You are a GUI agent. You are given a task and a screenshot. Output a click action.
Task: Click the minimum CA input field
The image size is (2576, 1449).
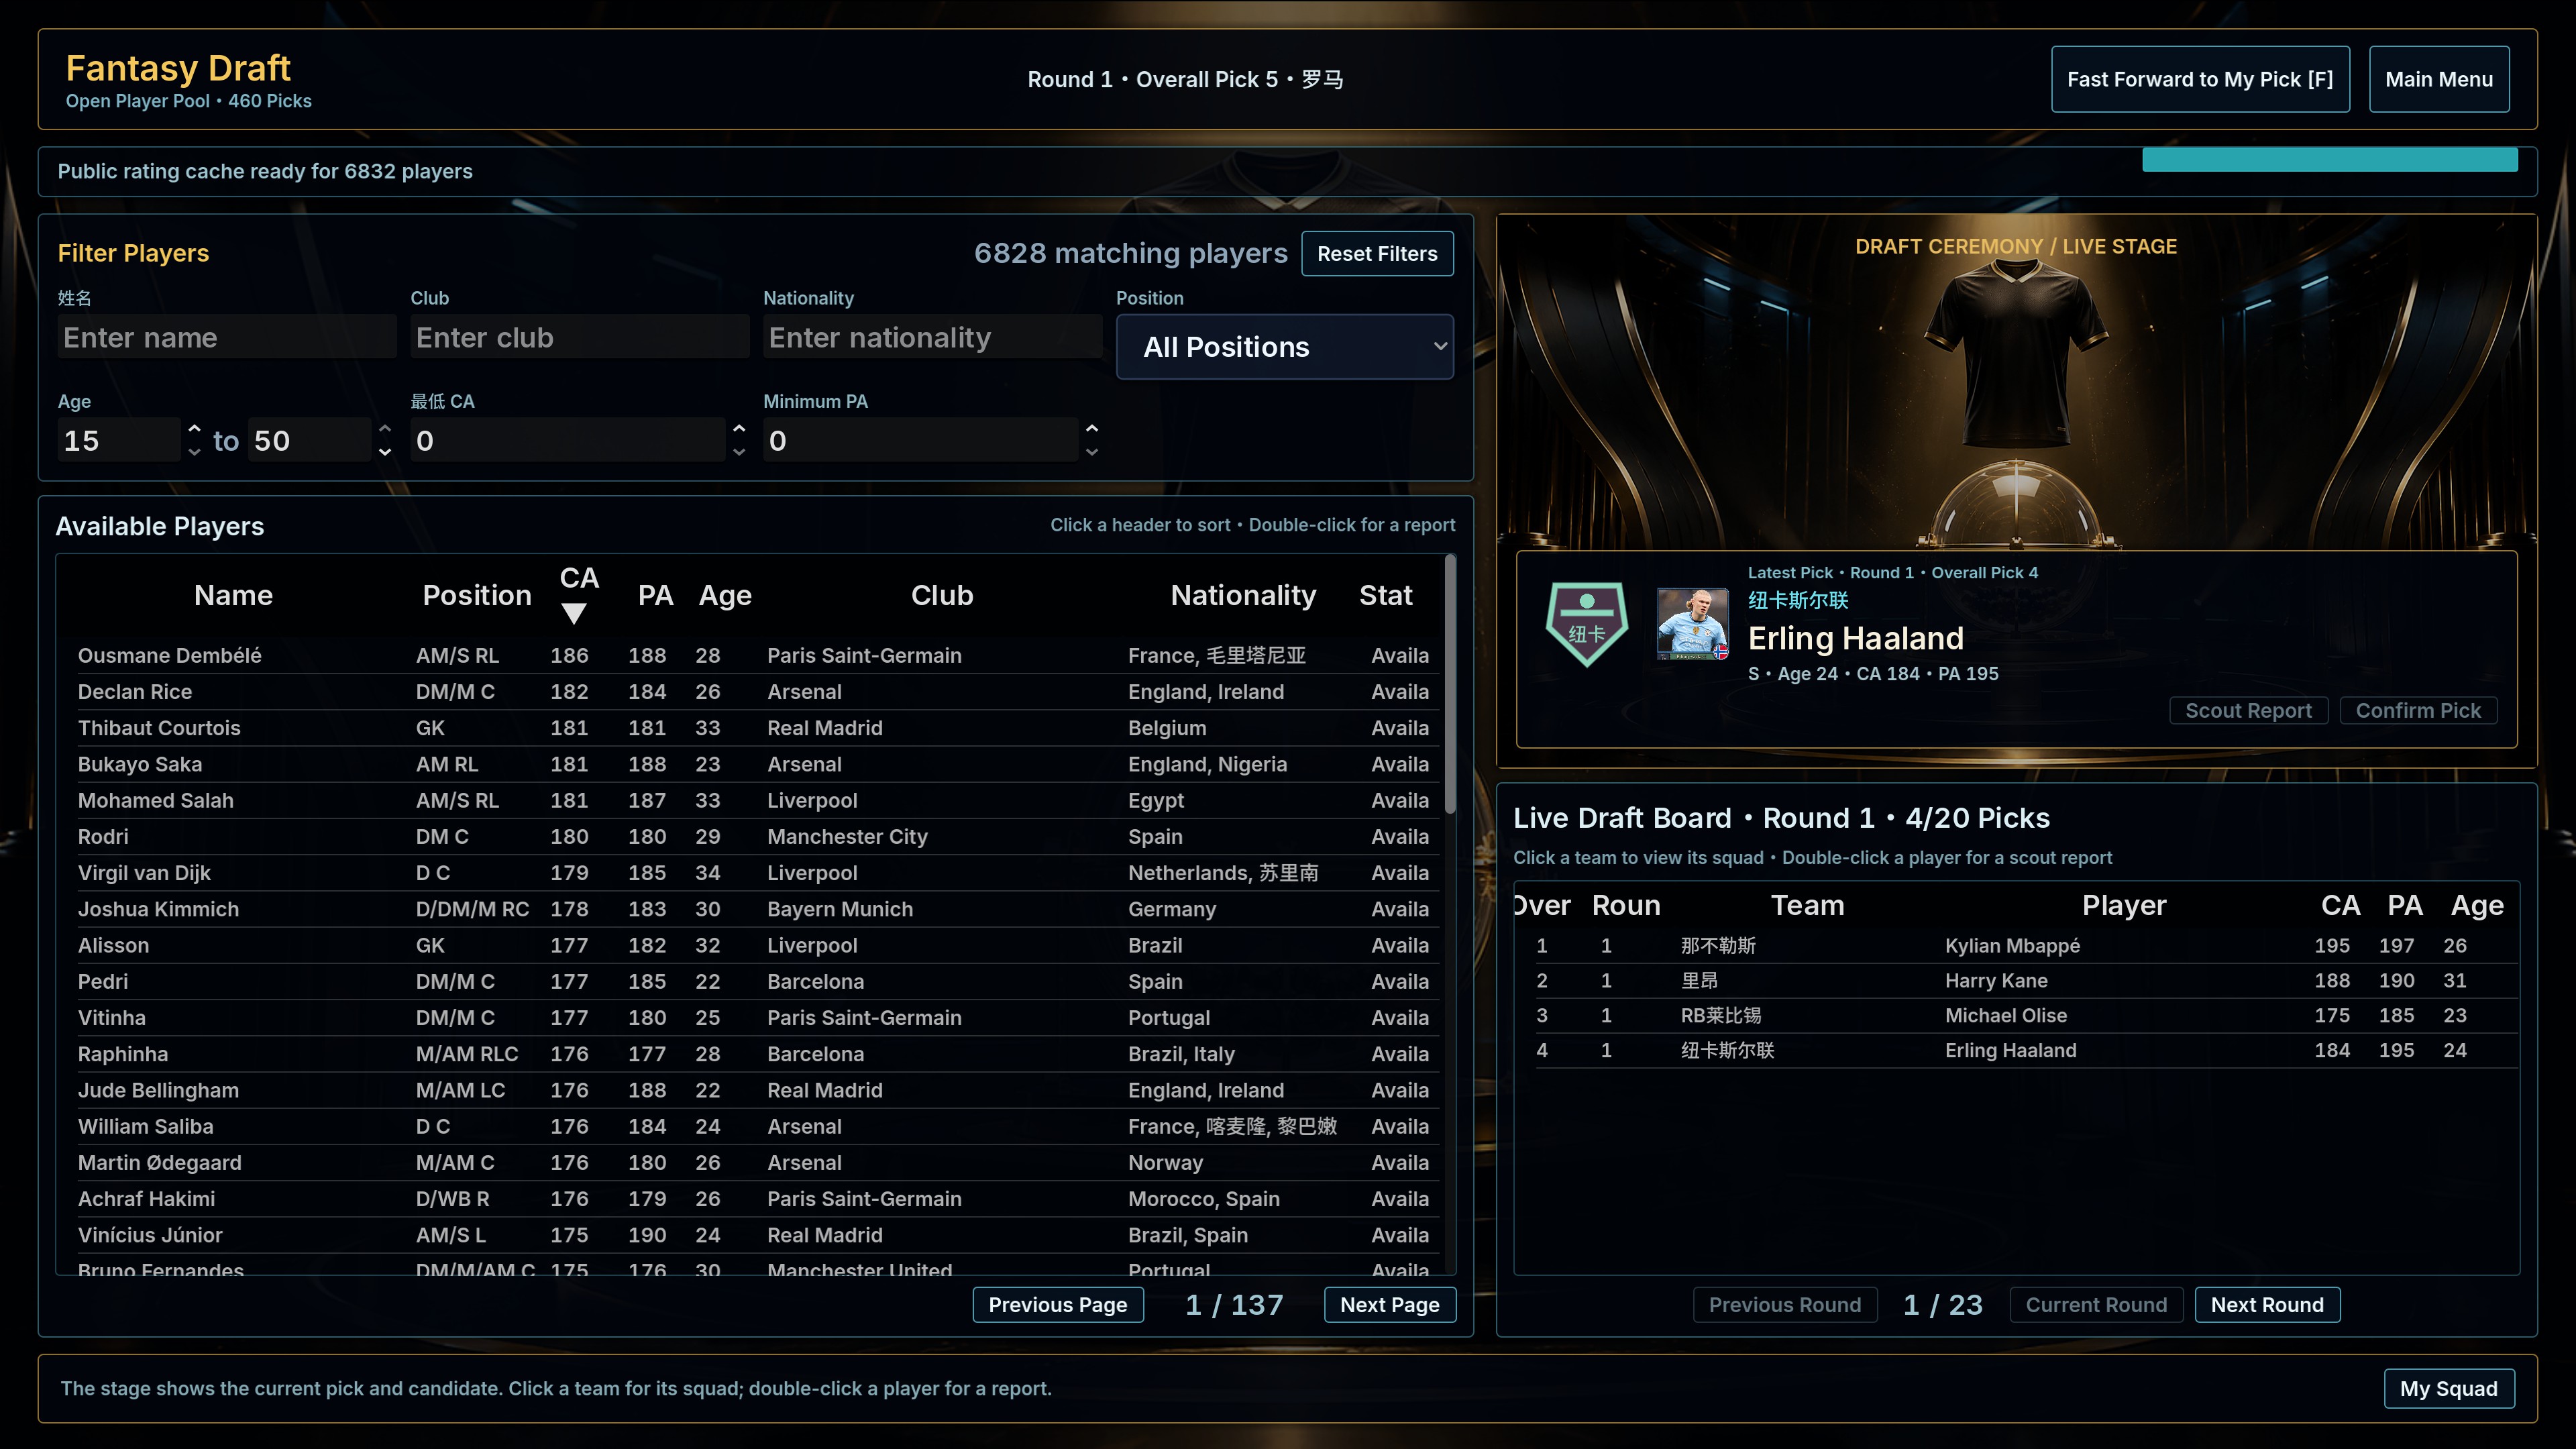point(568,440)
